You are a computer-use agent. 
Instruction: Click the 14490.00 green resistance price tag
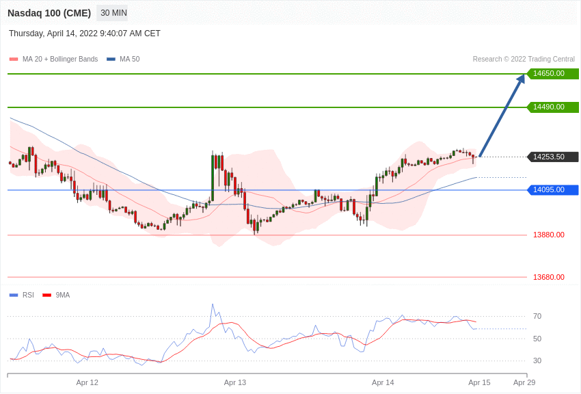point(552,107)
